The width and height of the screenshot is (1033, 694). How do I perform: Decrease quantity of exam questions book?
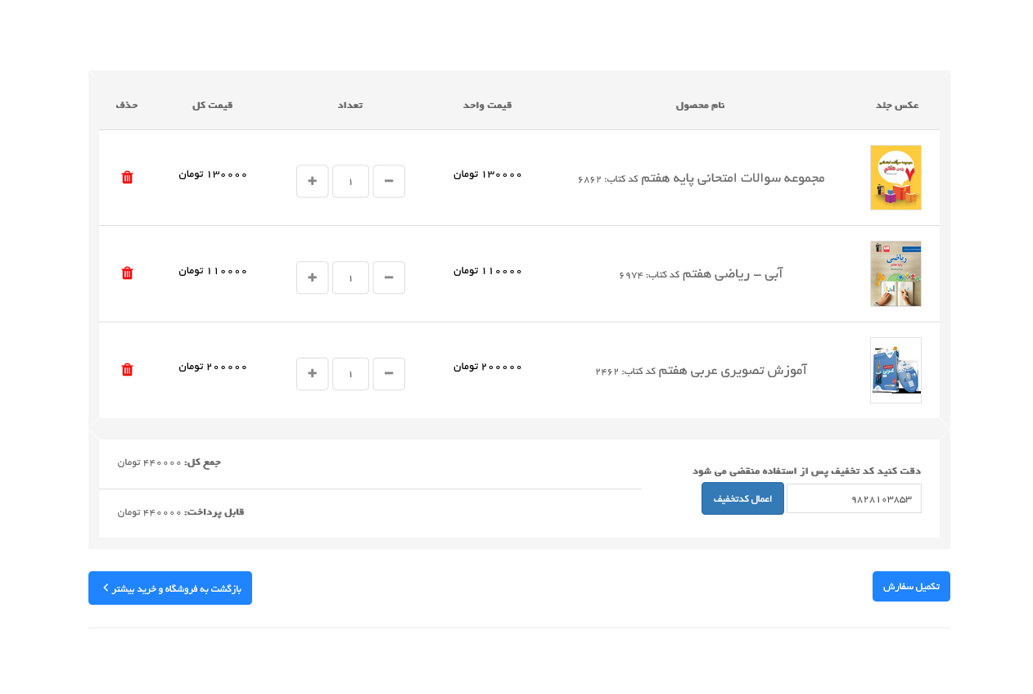(389, 181)
